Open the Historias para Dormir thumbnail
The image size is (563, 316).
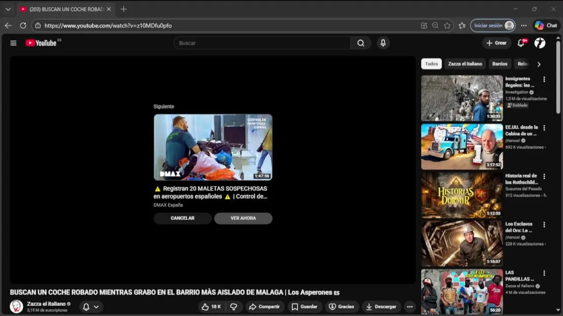pyautogui.click(x=462, y=195)
